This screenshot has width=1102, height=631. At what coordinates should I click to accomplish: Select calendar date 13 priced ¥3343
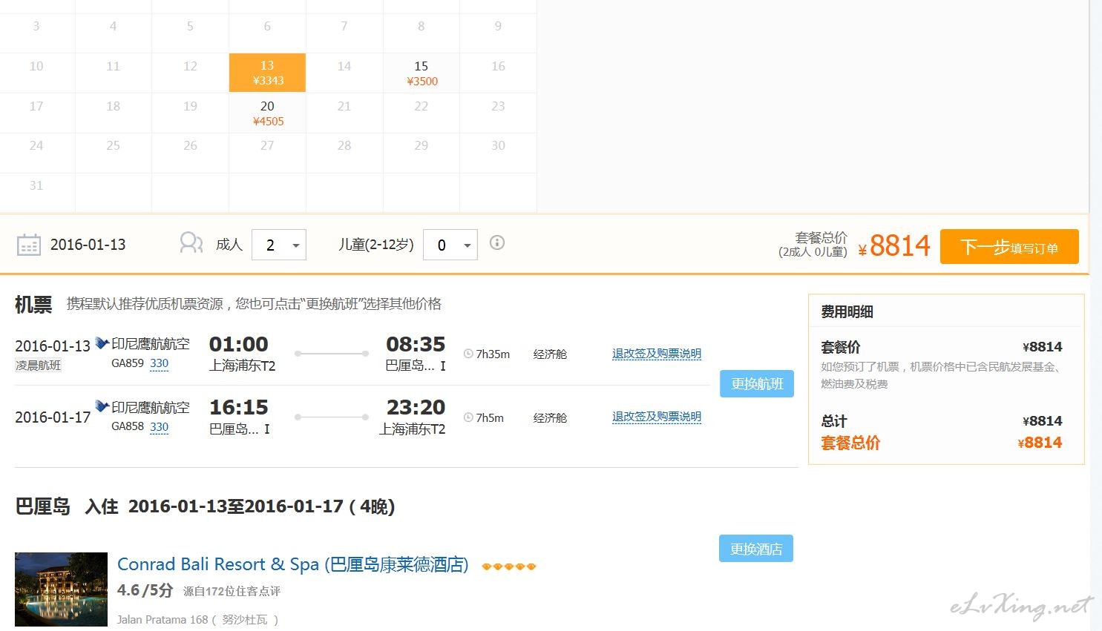coord(267,73)
